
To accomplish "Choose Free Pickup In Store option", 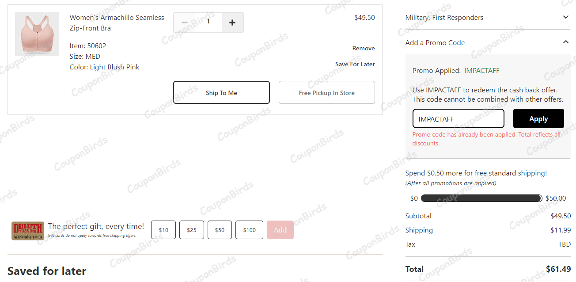I will (326, 92).
